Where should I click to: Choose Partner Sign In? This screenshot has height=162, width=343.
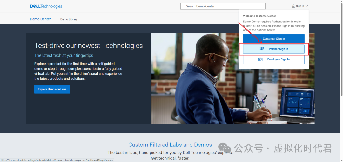tap(274, 49)
